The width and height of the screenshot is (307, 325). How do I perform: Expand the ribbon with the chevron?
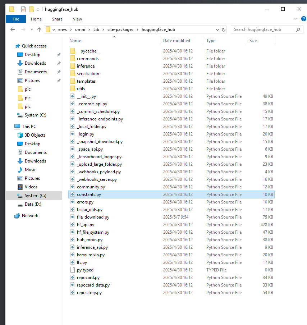point(296,19)
